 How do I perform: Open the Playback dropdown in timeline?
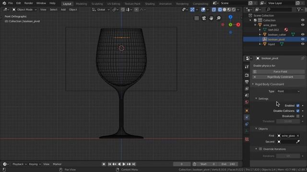19,164
